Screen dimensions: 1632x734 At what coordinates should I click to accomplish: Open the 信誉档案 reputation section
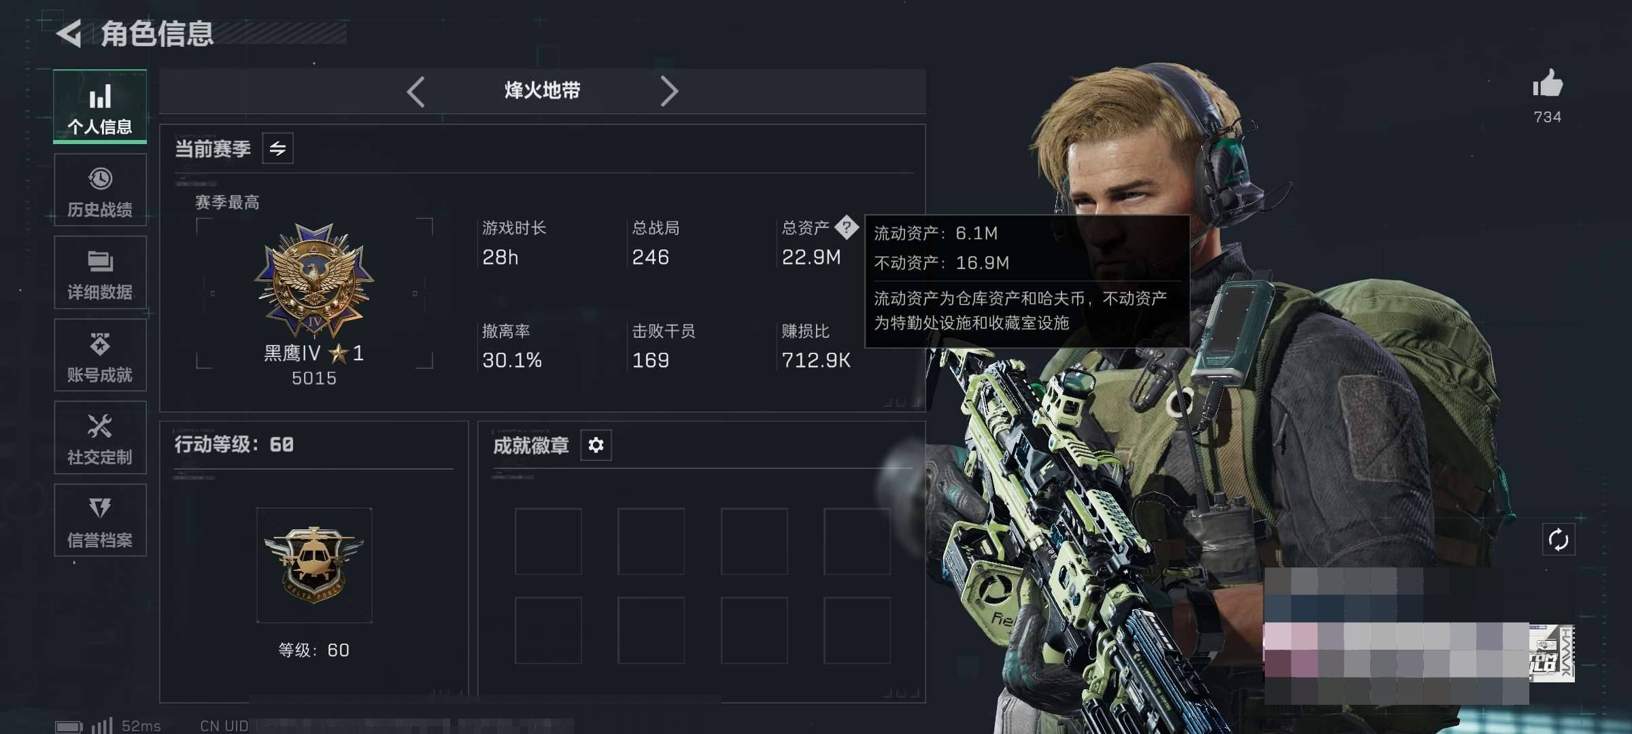tap(100, 521)
